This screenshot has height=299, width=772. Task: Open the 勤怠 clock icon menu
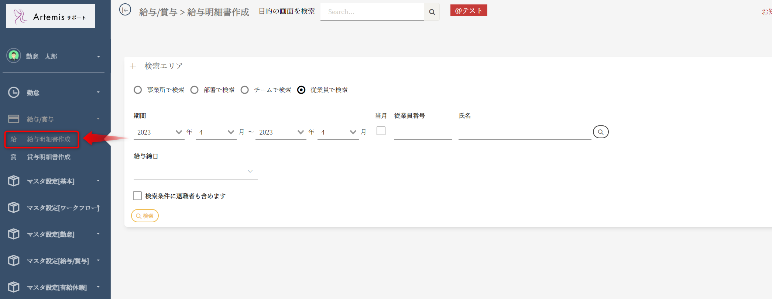tap(14, 93)
